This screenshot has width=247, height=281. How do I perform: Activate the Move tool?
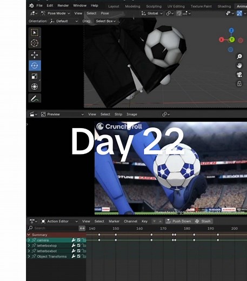35,55
